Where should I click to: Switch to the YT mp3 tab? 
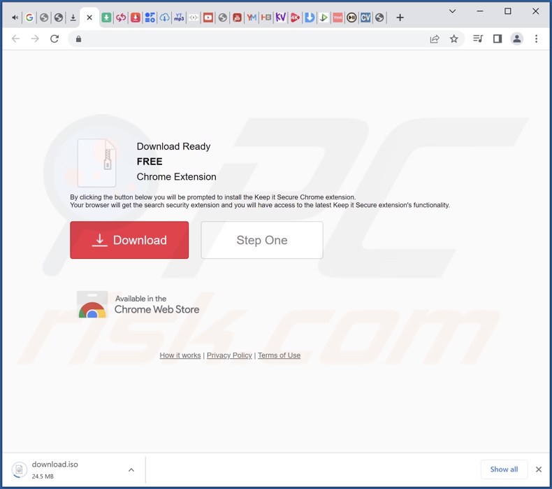click(x=179, y=17)
